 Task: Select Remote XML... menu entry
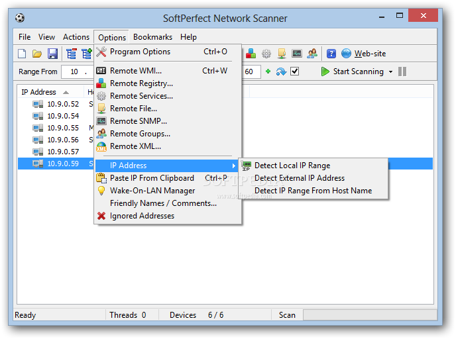(x=168, y=146)
